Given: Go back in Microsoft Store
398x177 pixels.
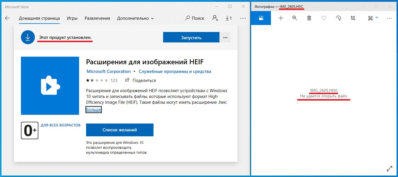Looking at the screenshot, I should pos(7,18).
